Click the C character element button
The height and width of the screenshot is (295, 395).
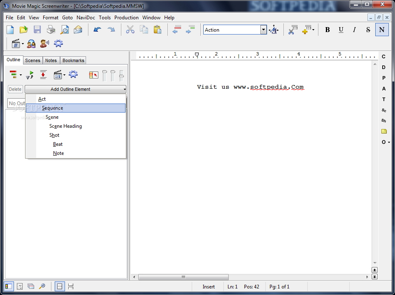[383, 57]
